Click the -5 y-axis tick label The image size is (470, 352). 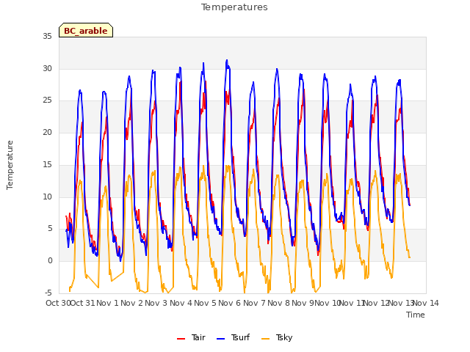(48, 293)
